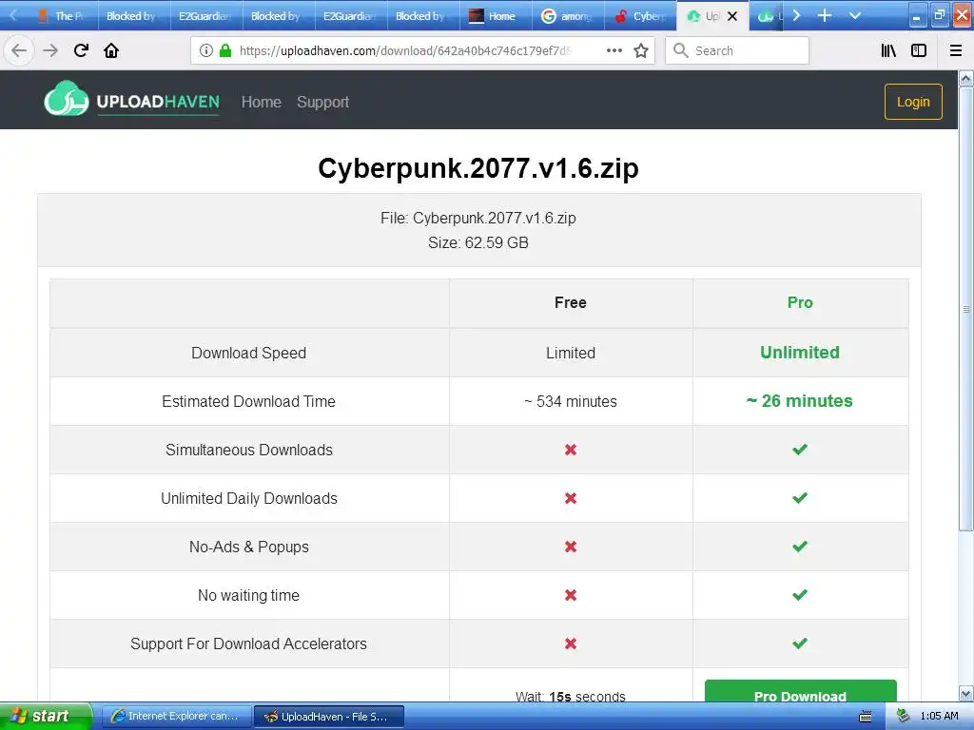Open the browser home page icon

click(111, 50)
